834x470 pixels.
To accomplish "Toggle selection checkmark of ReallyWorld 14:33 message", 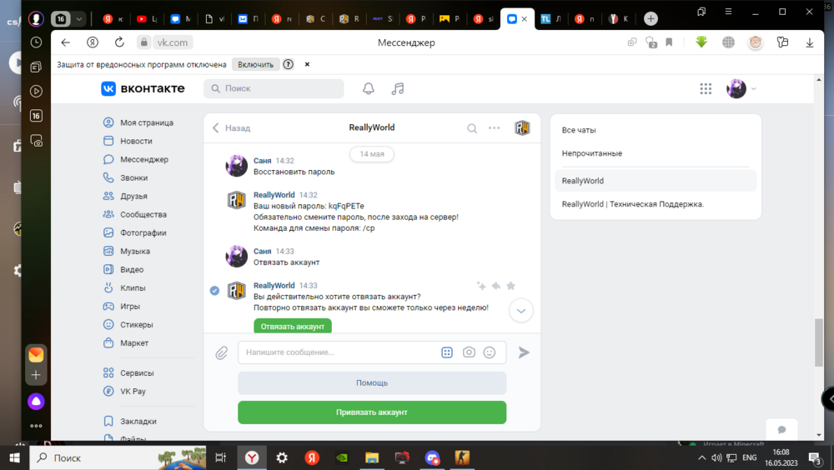I will 214,291.
